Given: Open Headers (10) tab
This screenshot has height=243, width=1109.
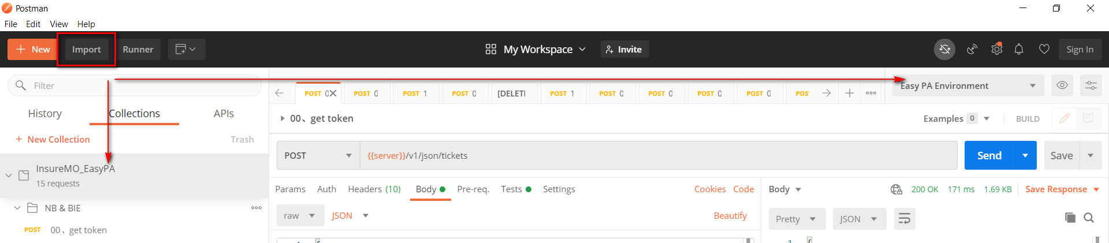Looking at the screenshot, I should (374, 189).
